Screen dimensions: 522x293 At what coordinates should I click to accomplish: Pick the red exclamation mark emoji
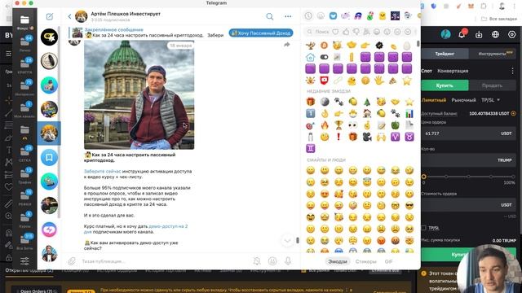pyautogui.click(x=338, y=137)
